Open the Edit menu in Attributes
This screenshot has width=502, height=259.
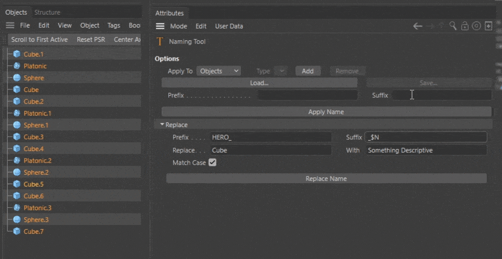click(x=201, y=26)
